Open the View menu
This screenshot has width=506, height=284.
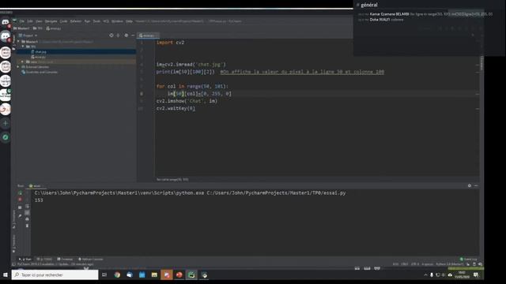39,21
